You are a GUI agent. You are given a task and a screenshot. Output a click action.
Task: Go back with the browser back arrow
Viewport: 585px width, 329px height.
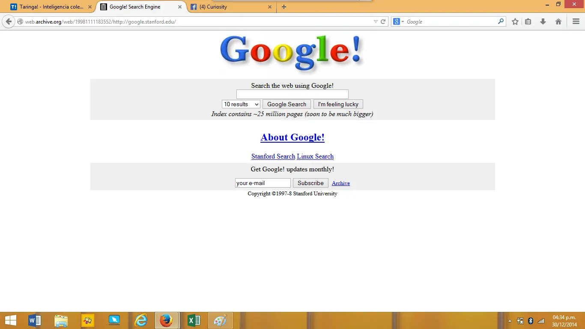(x=9, y=21)
